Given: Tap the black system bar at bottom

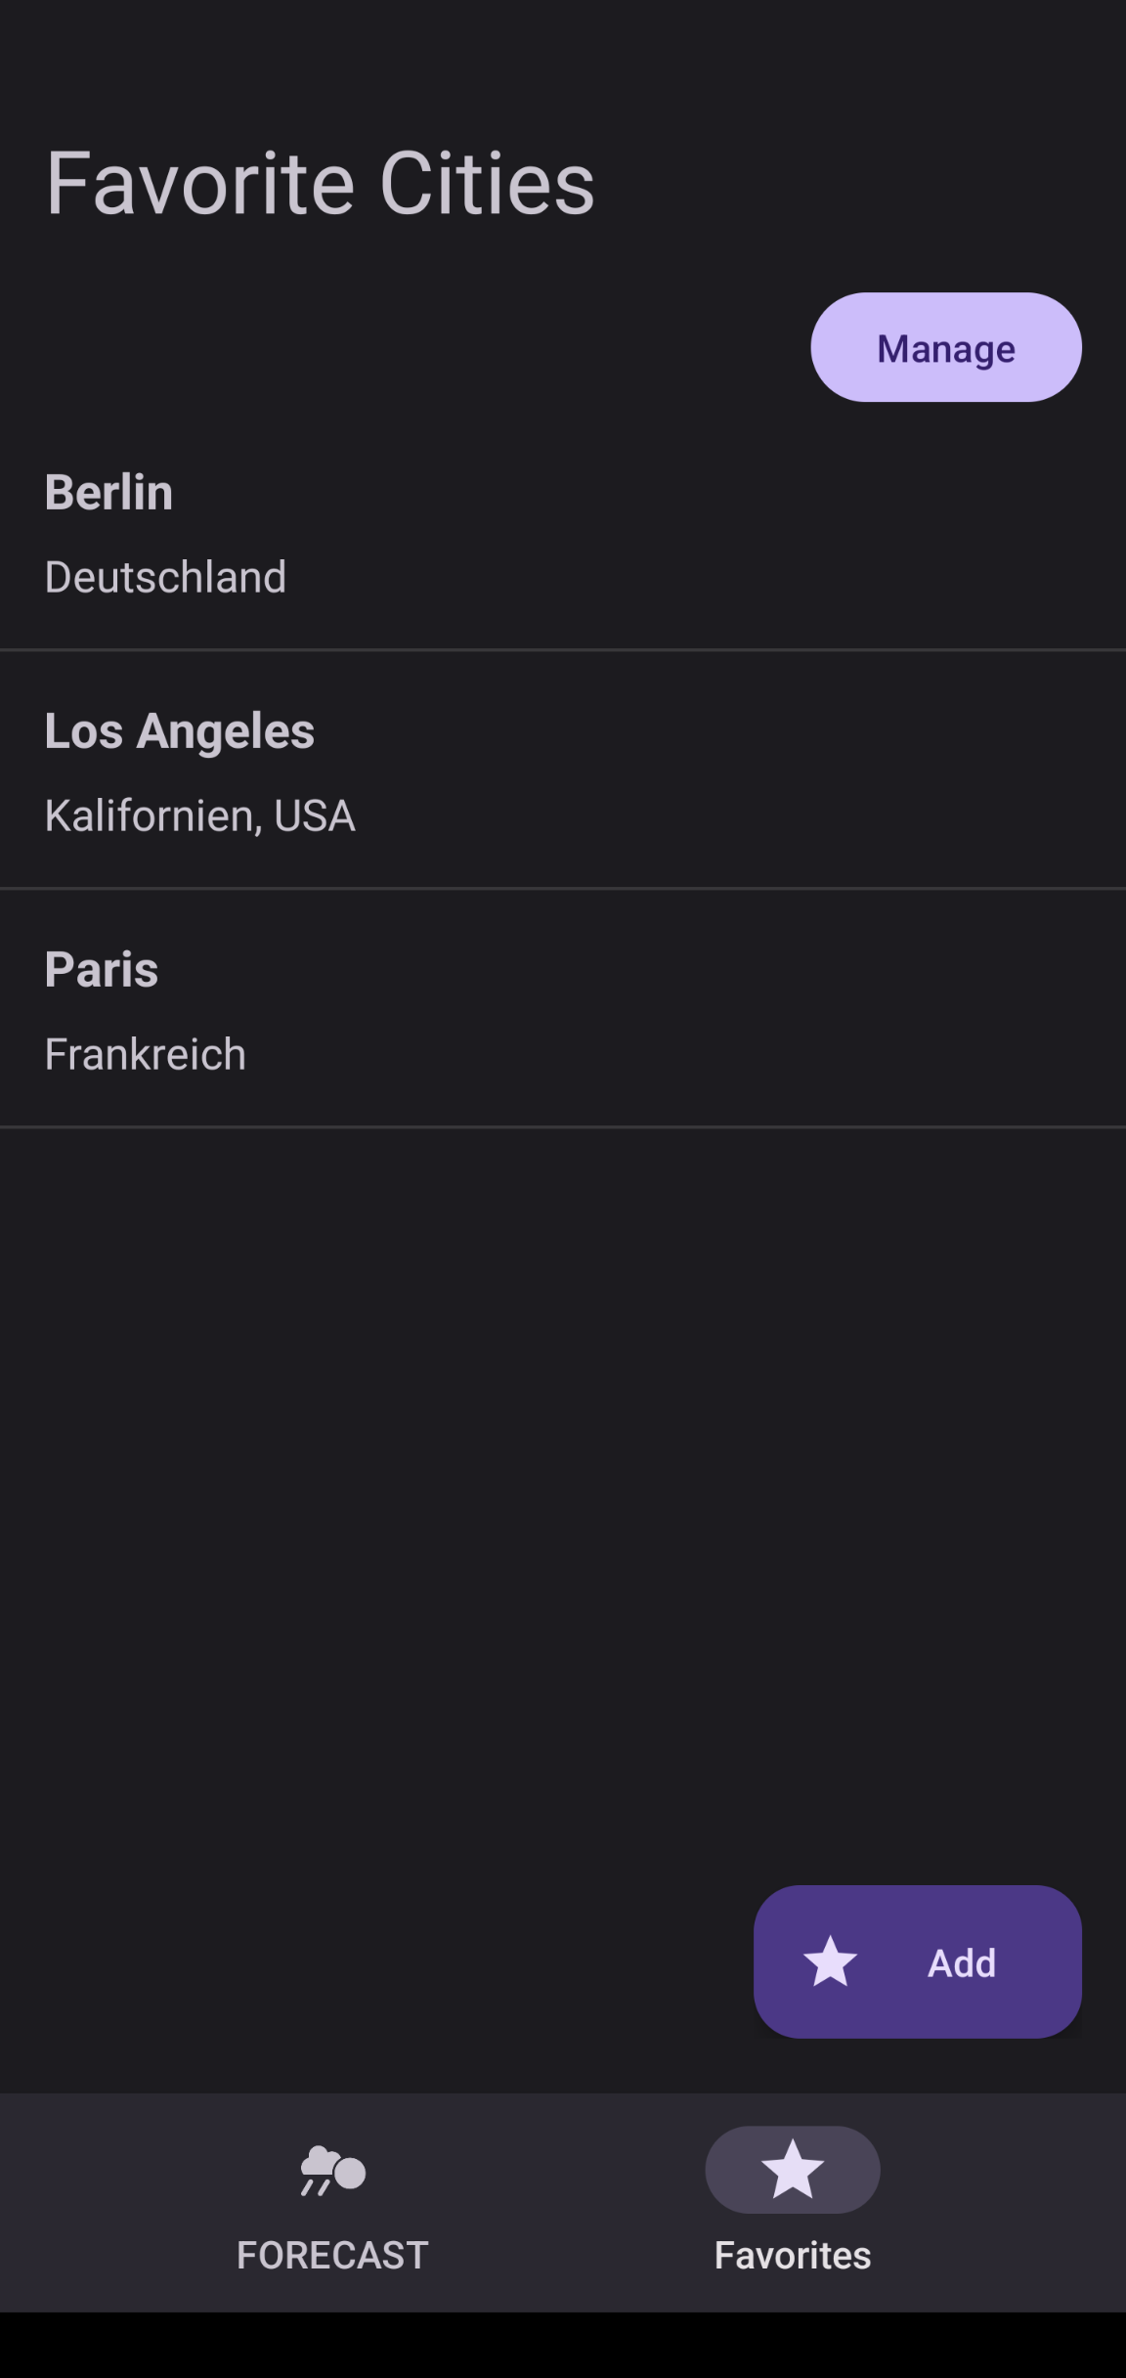Looking at the screenshot, I should point(563,2345).
